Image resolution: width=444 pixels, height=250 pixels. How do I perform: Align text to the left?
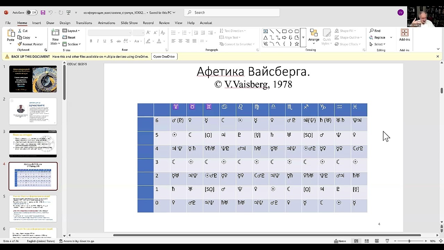click(173, 41)
